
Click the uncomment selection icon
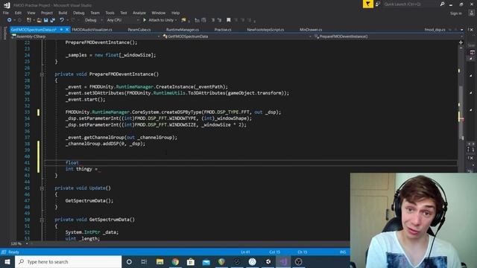coord(219,20)
